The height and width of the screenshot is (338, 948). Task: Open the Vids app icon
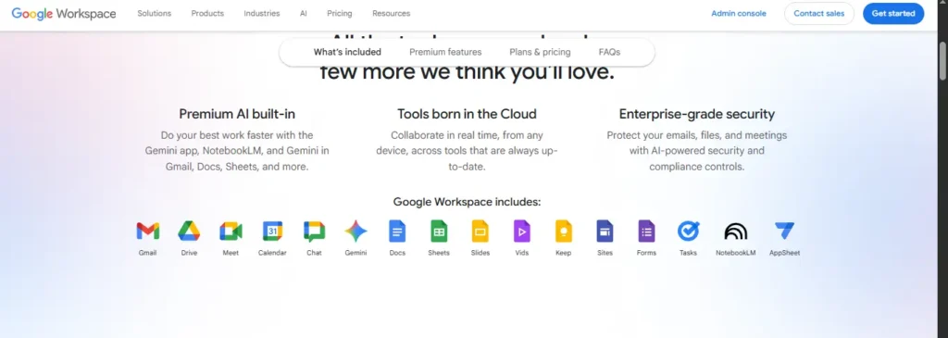[522, 231]
